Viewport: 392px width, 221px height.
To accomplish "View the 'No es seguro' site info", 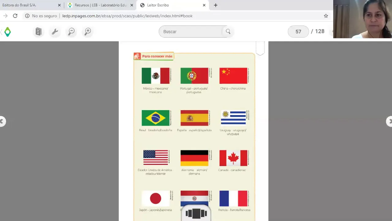I will click(x=41, y=16).
